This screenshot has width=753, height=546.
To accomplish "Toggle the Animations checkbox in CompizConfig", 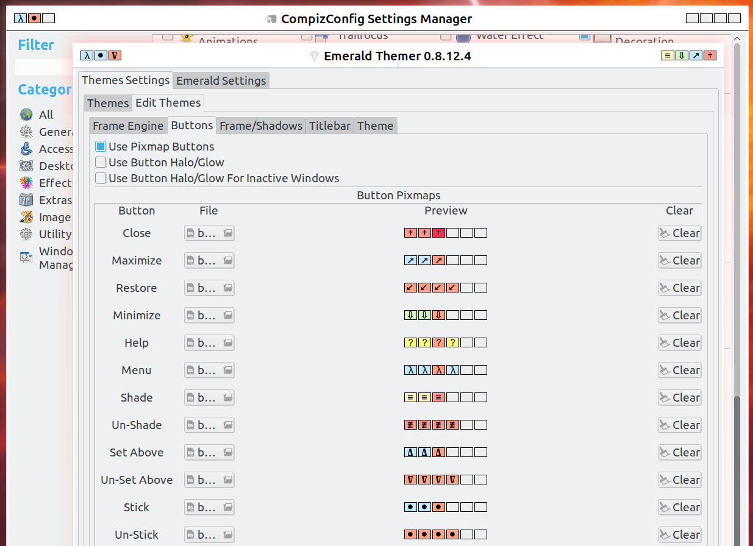I will point(168,37).
